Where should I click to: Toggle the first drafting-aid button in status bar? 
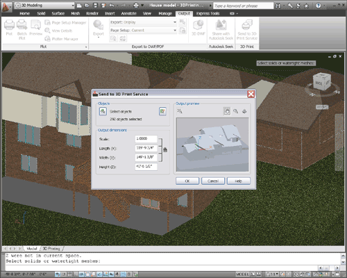pyautogui.click(x=58, y=275)
